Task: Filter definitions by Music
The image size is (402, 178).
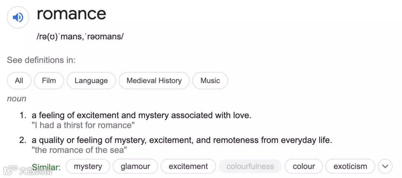Action: (210, 80)
